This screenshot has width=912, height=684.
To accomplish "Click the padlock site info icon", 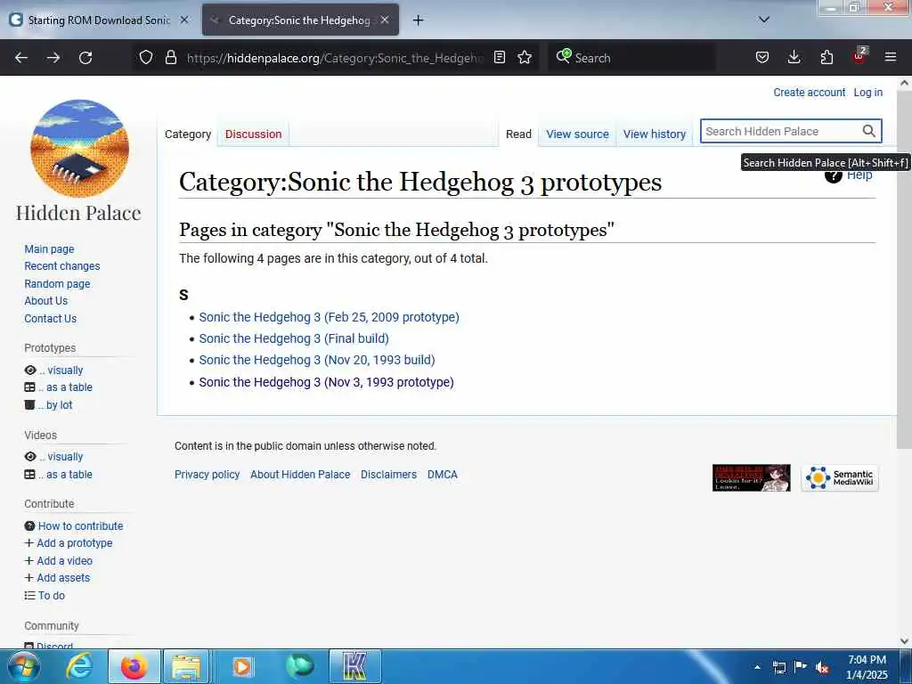I will [170, 57].
